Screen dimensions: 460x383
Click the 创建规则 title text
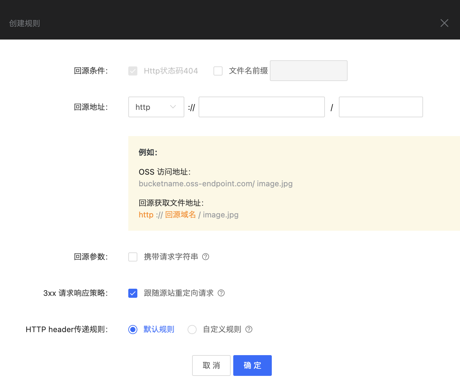[24, 23]
